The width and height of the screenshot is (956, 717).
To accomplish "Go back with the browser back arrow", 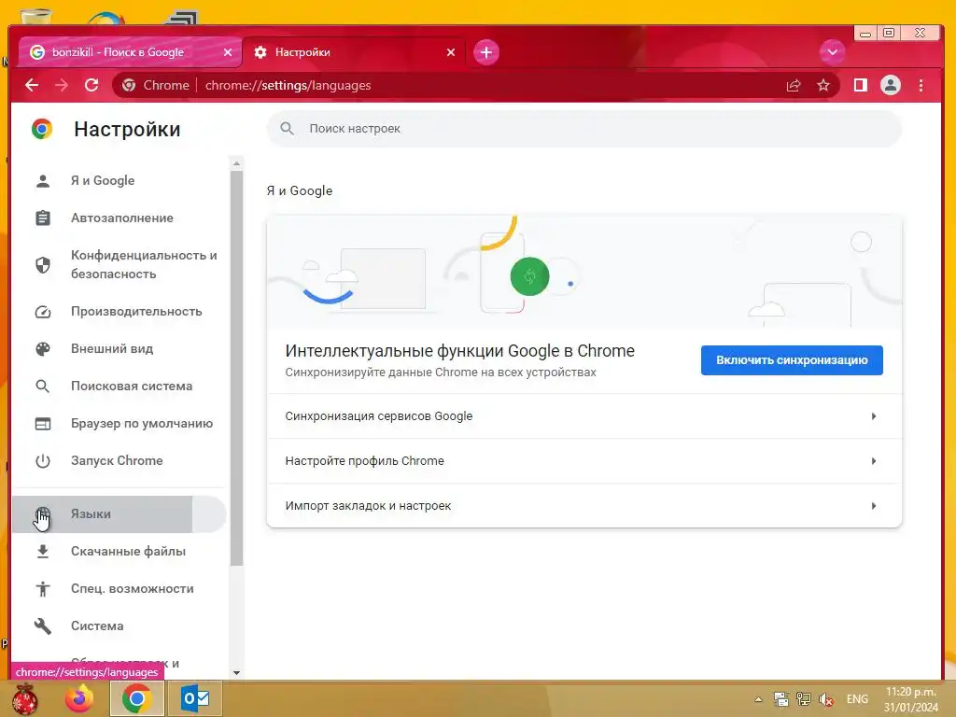I will click(32, 85).
